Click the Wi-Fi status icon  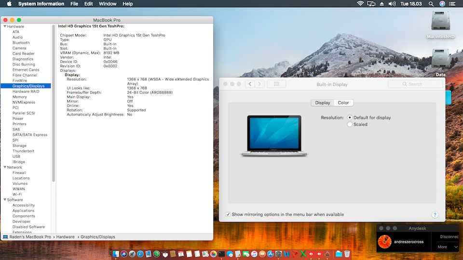[x=360, y=4]
